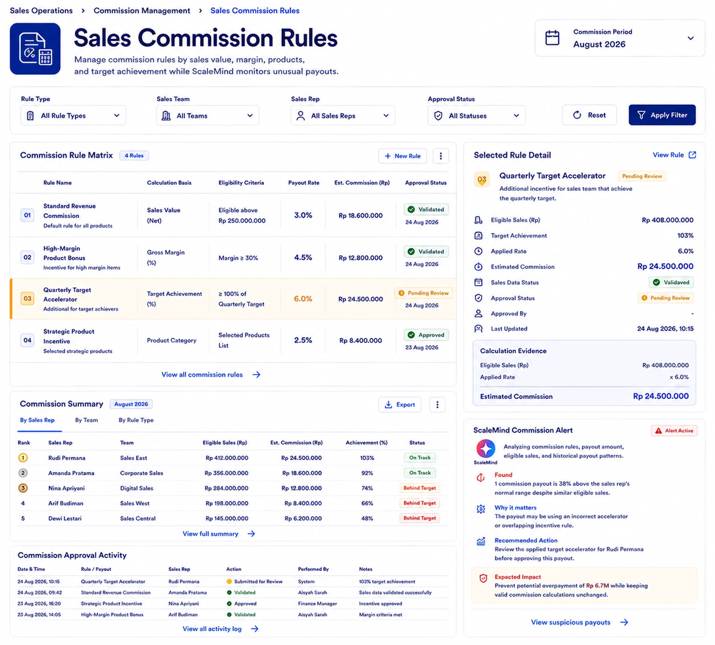
Task: Switch to the By Sales Rep tab
Action: pyautogui.click(x=37, y=420)
